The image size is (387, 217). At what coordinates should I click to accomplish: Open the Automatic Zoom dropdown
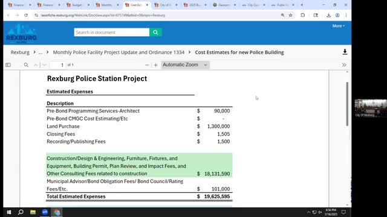(x=185, y=64)
